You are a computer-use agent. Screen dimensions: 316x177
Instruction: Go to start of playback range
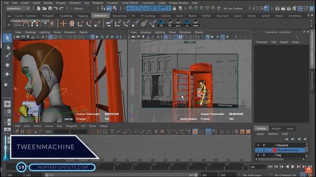point(270,167)
